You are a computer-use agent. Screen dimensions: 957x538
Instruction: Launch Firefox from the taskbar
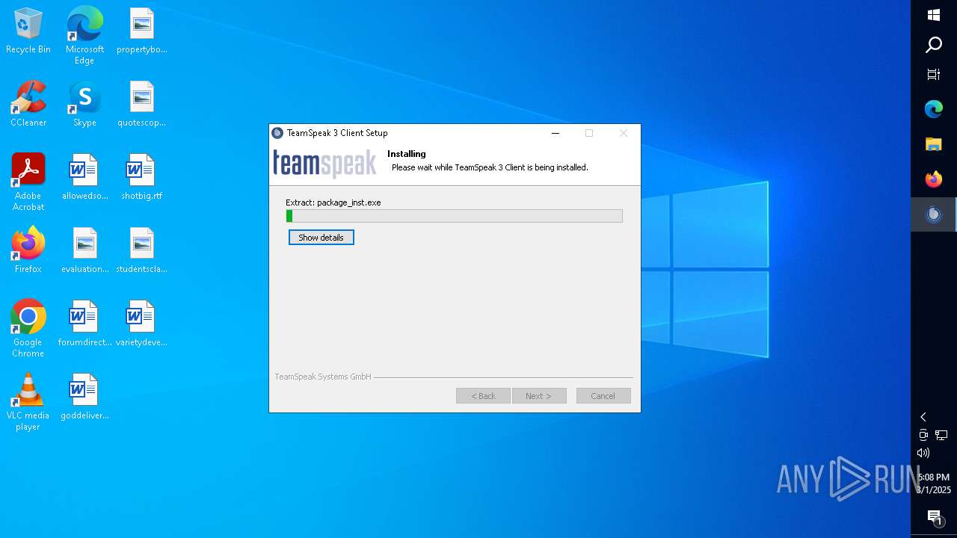[x=934, y=179]
